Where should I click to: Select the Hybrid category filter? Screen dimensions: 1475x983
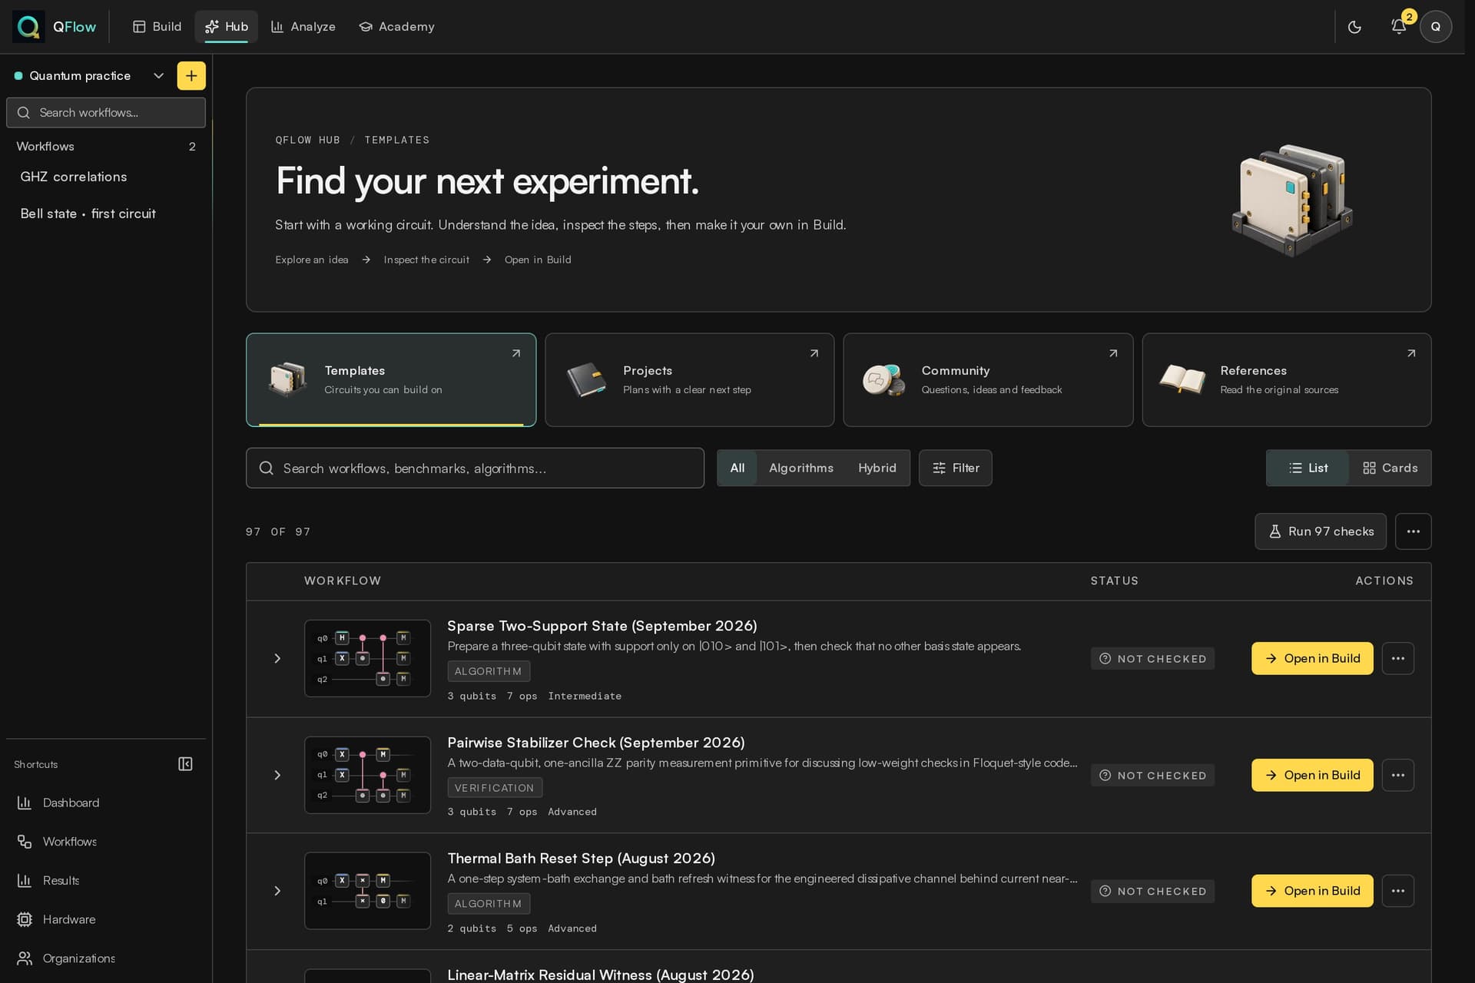point(877,468)
